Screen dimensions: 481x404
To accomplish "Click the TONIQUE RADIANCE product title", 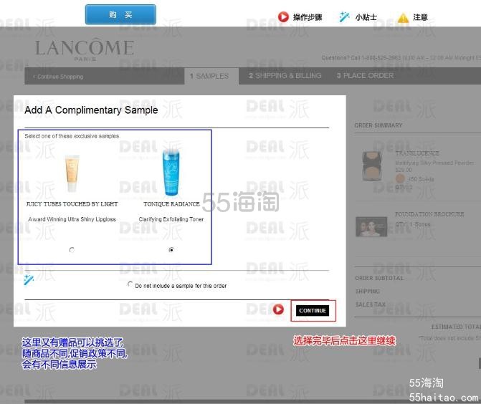I will [171, 204].
